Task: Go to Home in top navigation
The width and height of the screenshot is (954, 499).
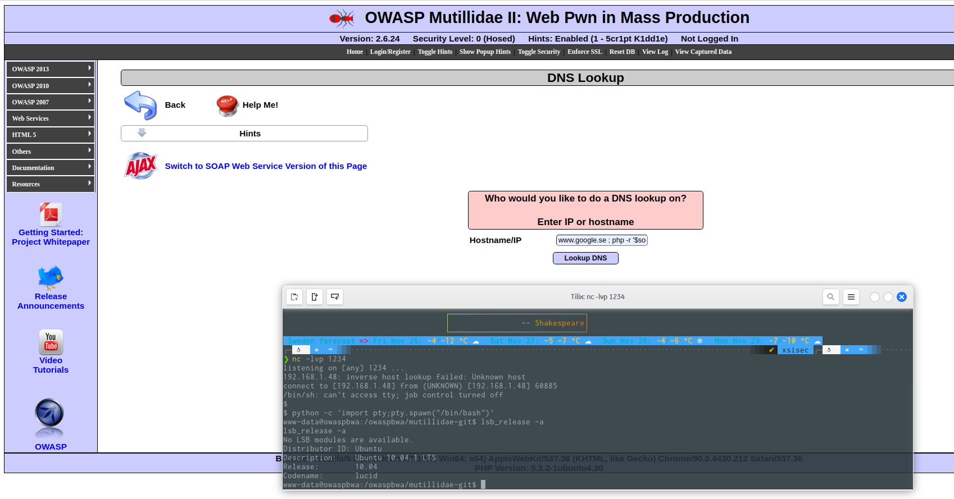Action: pos(355,52)
